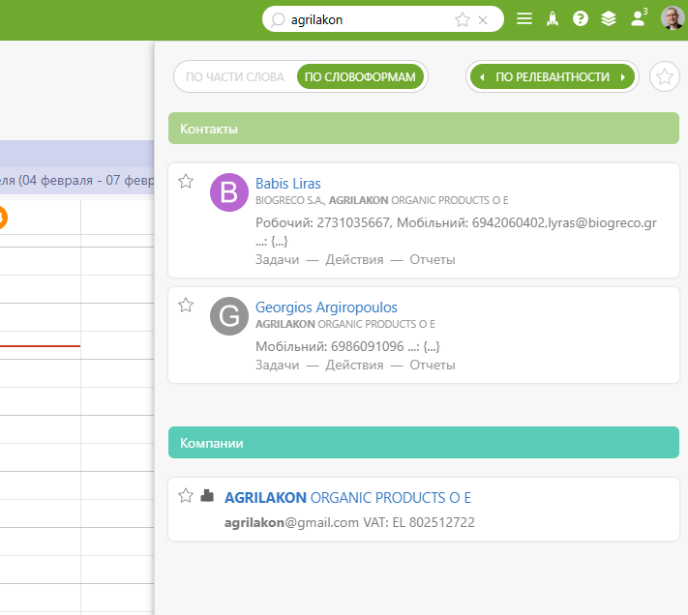Screen dimensions: 688x615
Task: Click the purple B avatar of Babis Liras
Action: [x=229, y=192]
